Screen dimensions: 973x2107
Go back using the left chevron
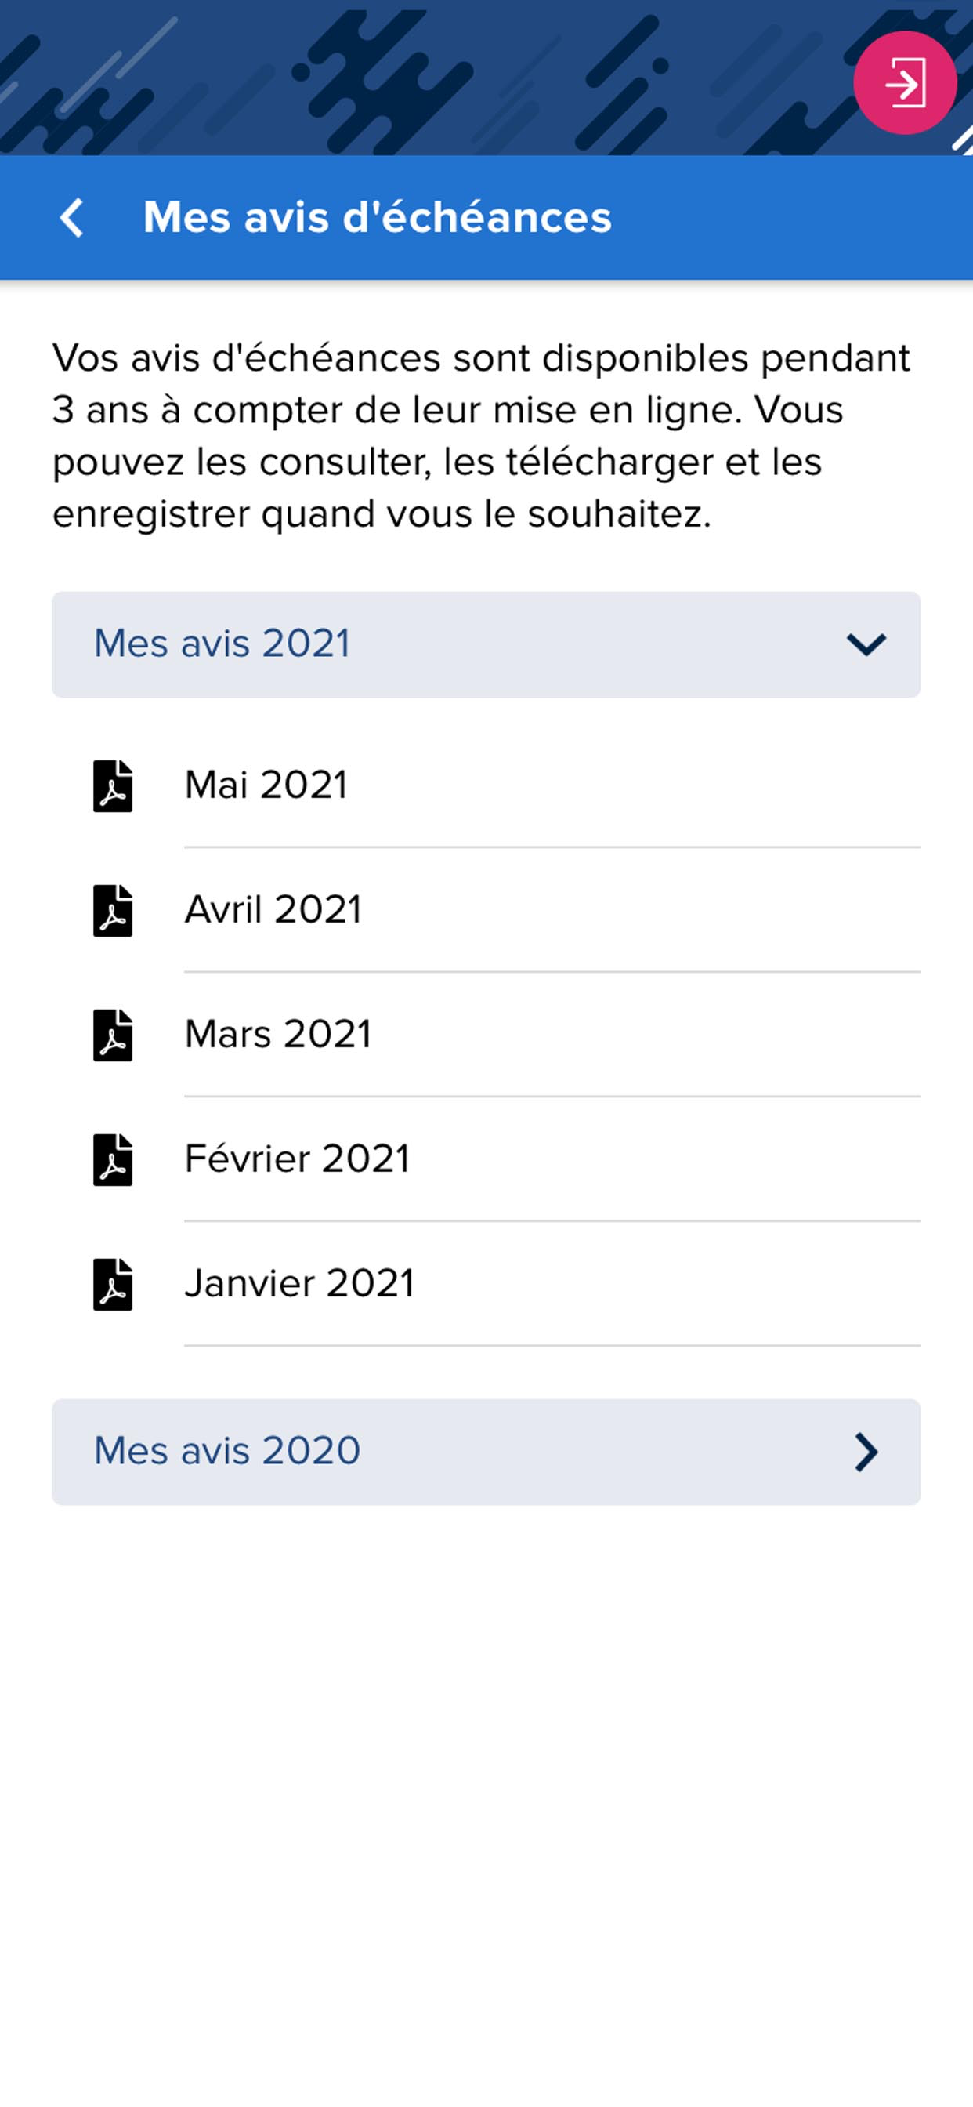[x=72, y=218]
